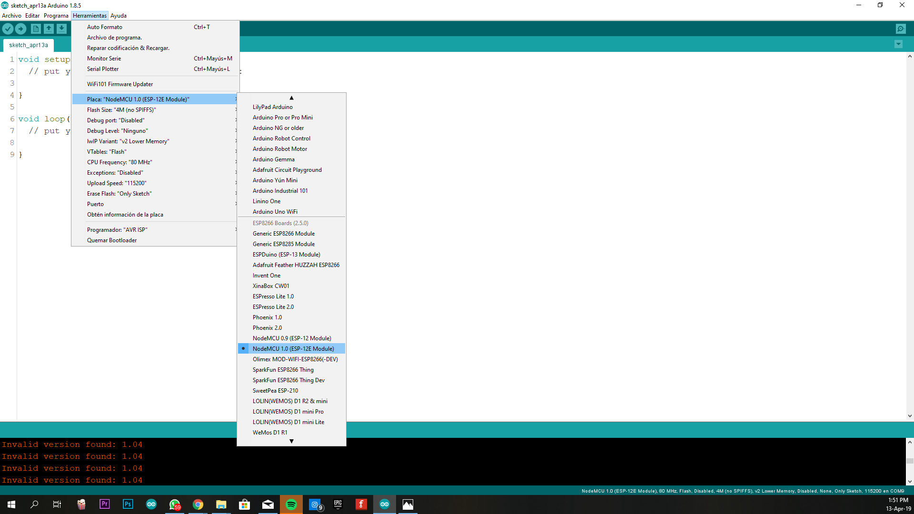Select NodeMCU 1.0 (ESP-12E Module) board
The width and height of the screenshot is (914, 514).
[293, 349]
